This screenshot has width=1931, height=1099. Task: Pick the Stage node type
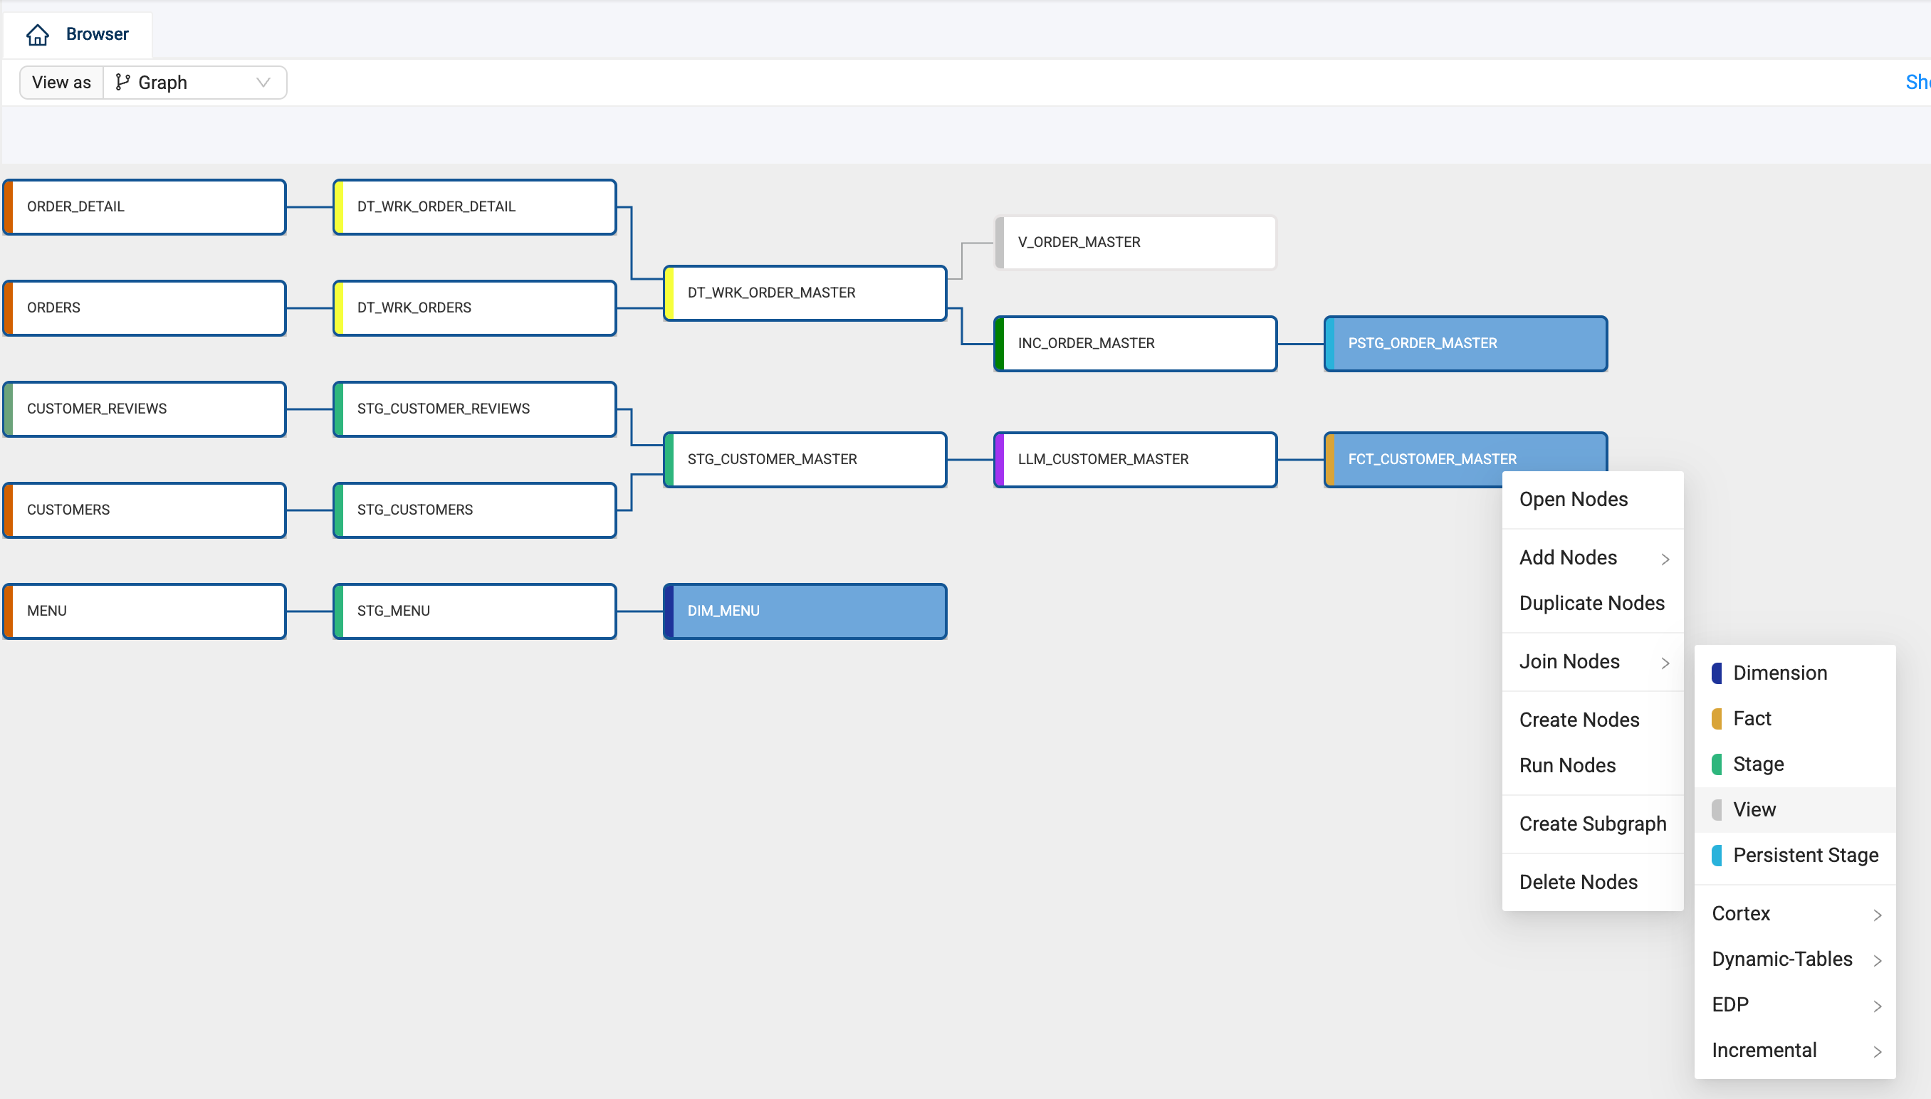1757,764
